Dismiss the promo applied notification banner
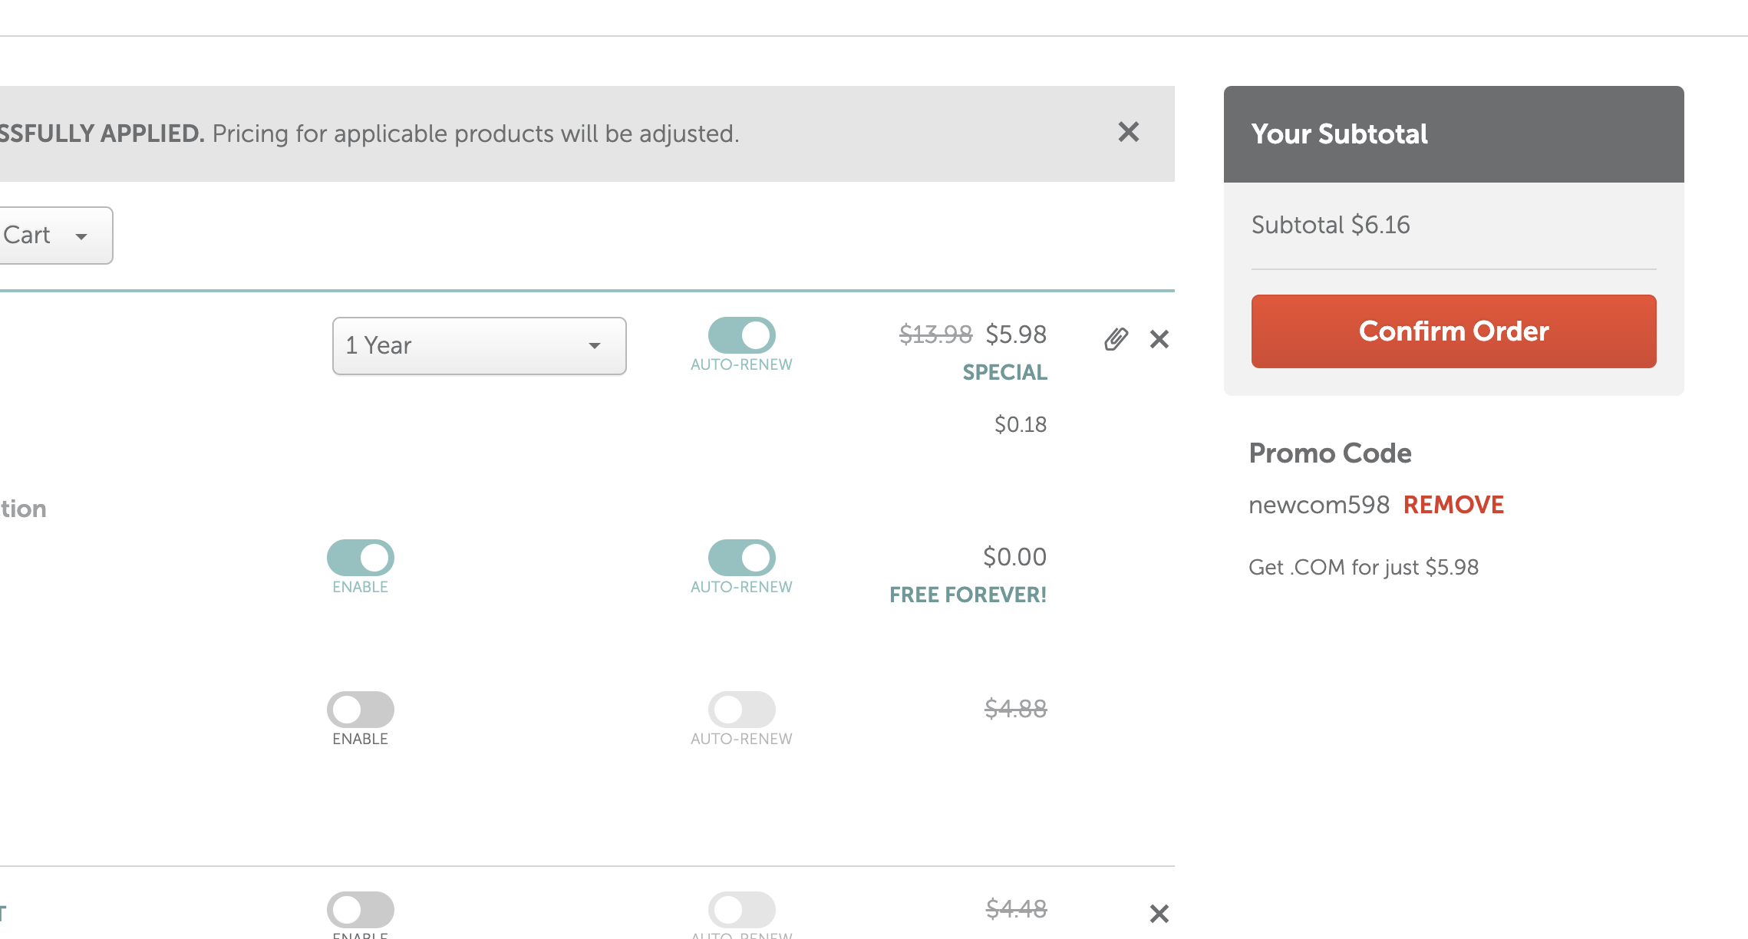The height and width of the screenshot is (939, 1748). (1128, 132)
